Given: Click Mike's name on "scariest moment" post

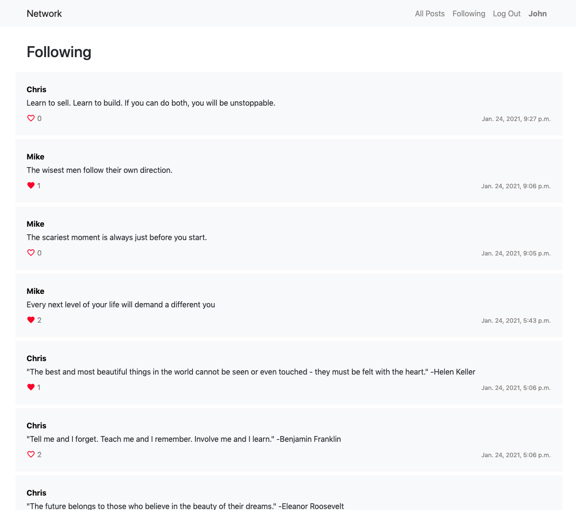Looking at the screenshot, I should pos(36,224).
